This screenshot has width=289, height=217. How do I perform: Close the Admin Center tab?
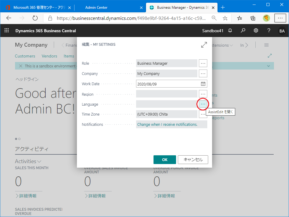141,8
